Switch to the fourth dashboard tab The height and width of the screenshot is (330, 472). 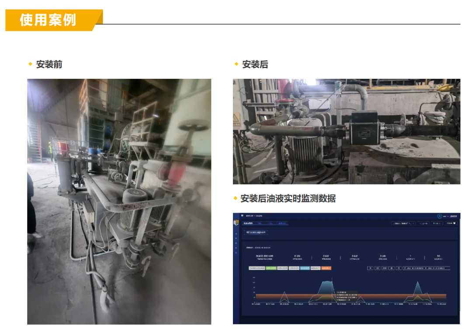pos(282,224)
